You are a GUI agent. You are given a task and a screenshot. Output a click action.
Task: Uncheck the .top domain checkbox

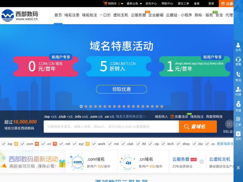(4, 144)
